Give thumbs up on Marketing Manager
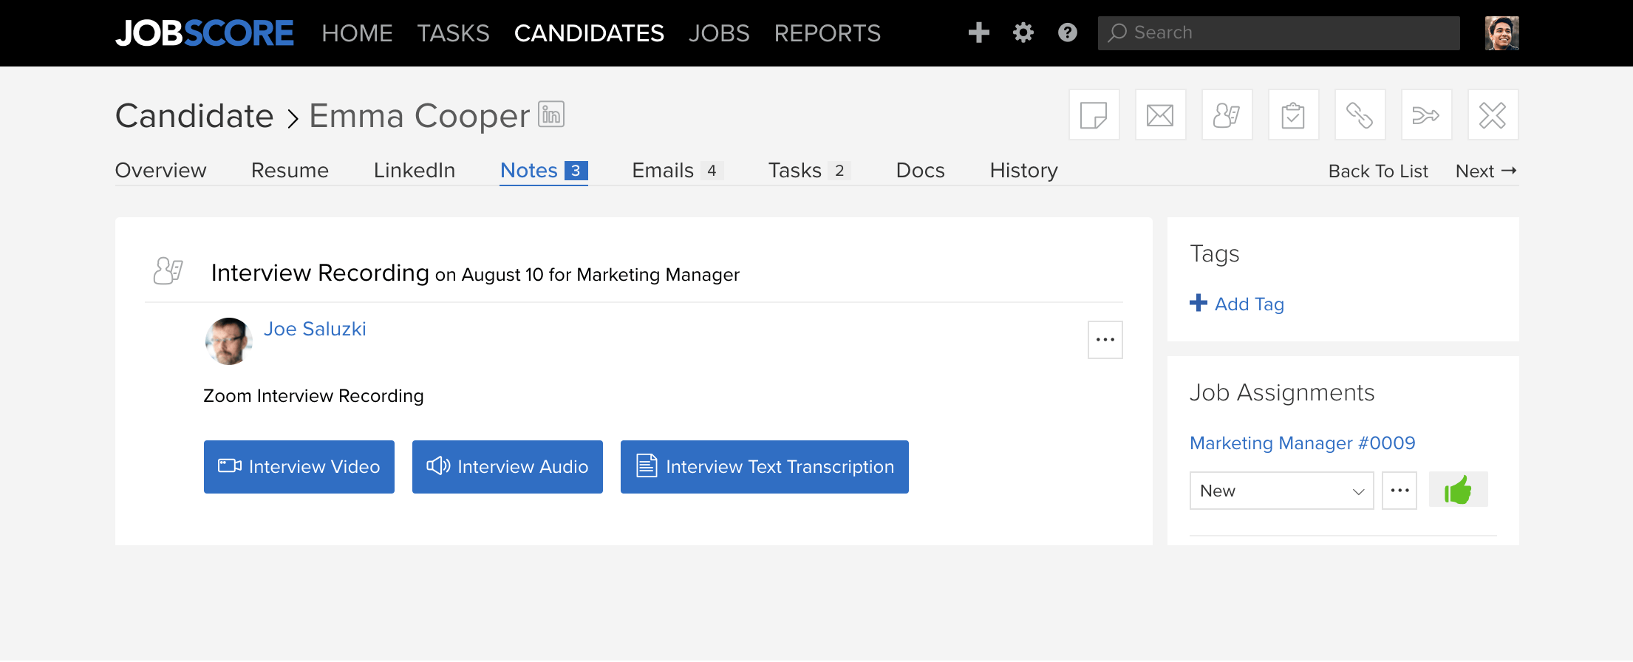Screen dimensions: 1633x662 [1459, 490]
